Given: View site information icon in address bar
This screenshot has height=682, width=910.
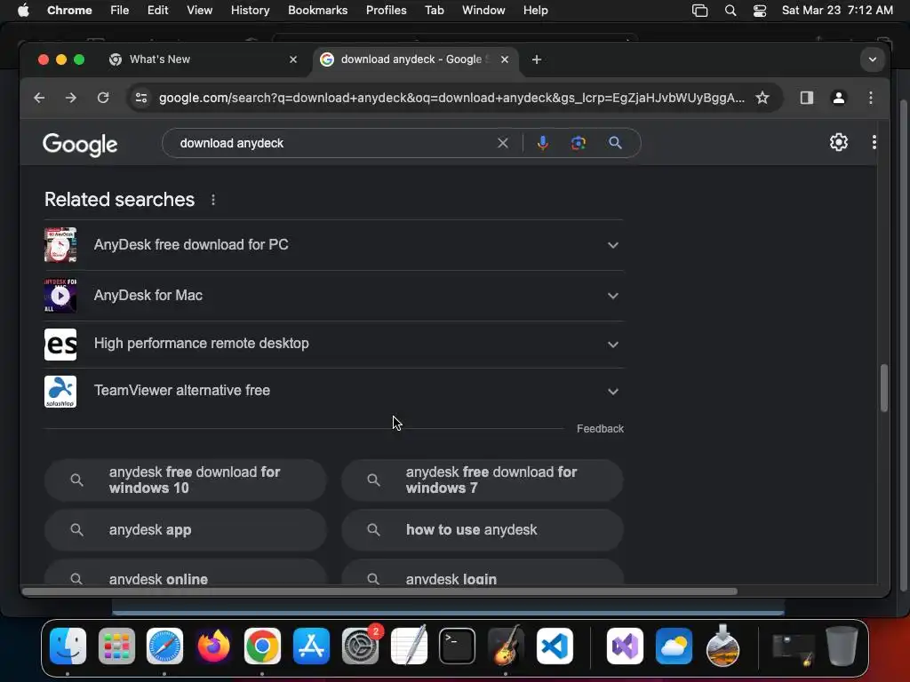Looking at the screenshot, I should tap(141, 98).
